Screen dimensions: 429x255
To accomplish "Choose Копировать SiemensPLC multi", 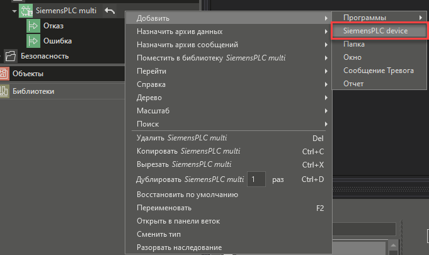I will point(229,151).
